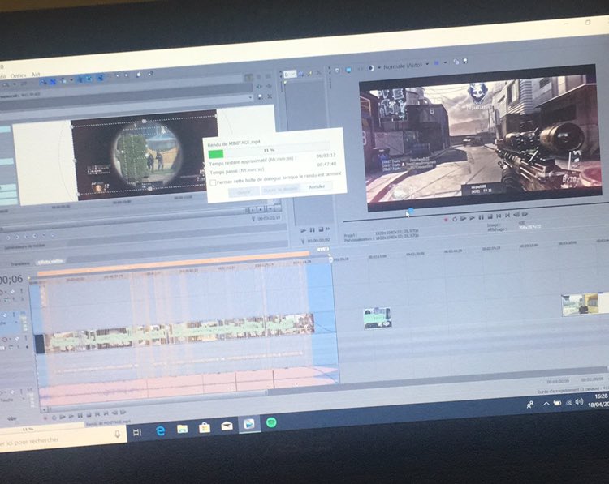Click play-from-start in timeline transport bar
This screenshot has height=484, width=609.
(x=63, y=417)
